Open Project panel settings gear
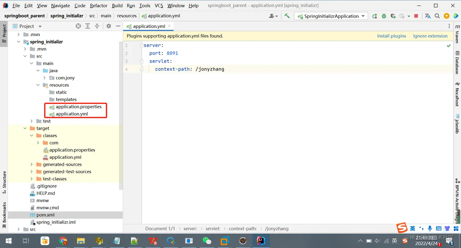Image resolution: width=461 pixels, height=248 pixels. pyautogui.click(x=109, y=26)
